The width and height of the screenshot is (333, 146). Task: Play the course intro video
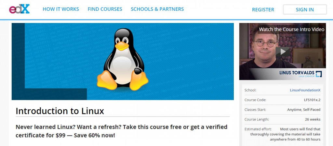coord(283,52)
